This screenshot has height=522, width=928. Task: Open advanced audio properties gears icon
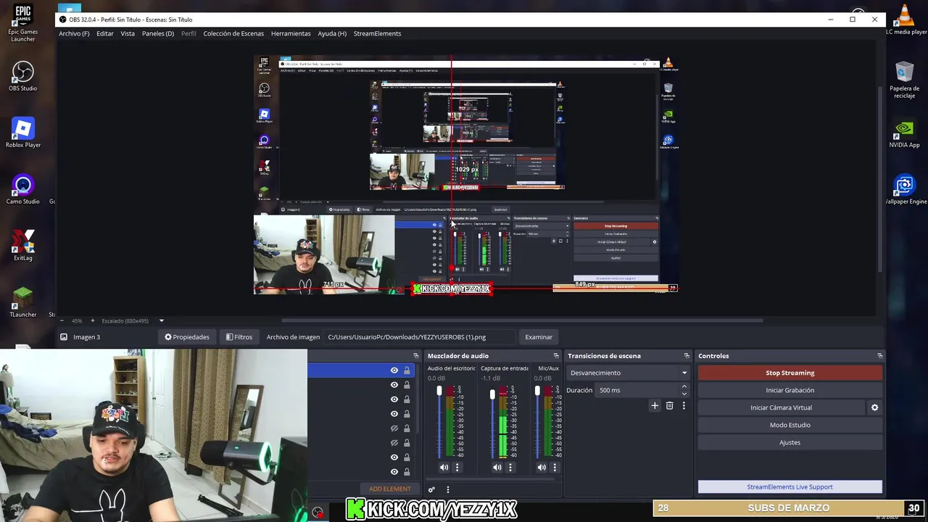point(431,489)
